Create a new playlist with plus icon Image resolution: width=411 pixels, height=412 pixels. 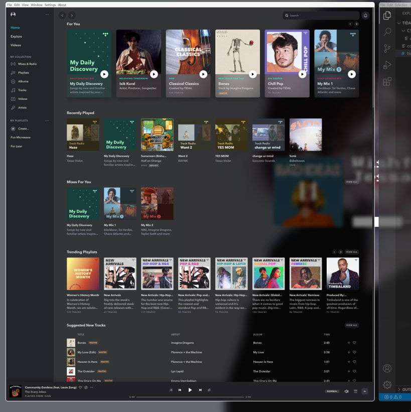tap(13, 129)
